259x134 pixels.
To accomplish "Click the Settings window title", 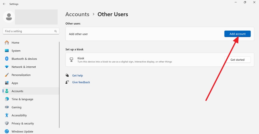I will click(14, 4).
